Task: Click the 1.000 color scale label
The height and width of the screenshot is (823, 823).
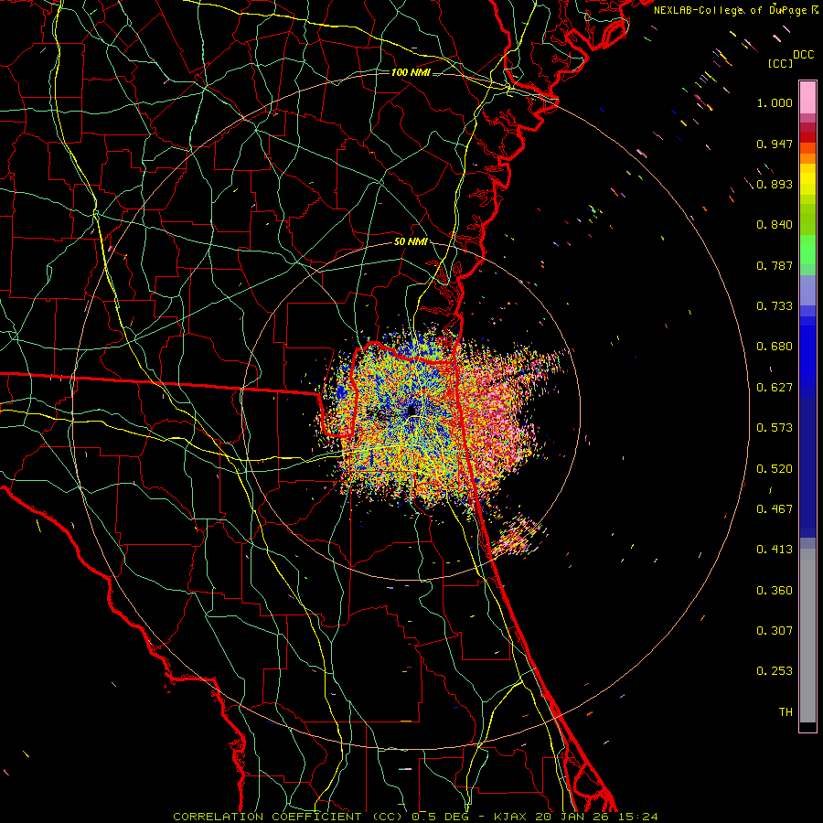Action: (775, 102)
